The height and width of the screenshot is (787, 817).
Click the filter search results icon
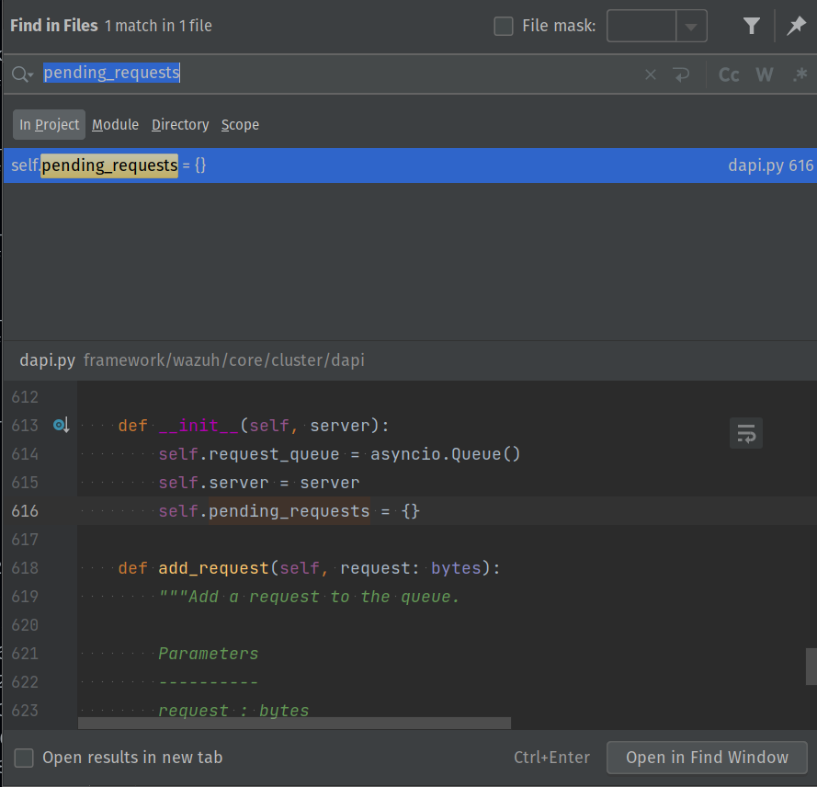[751, 26]
